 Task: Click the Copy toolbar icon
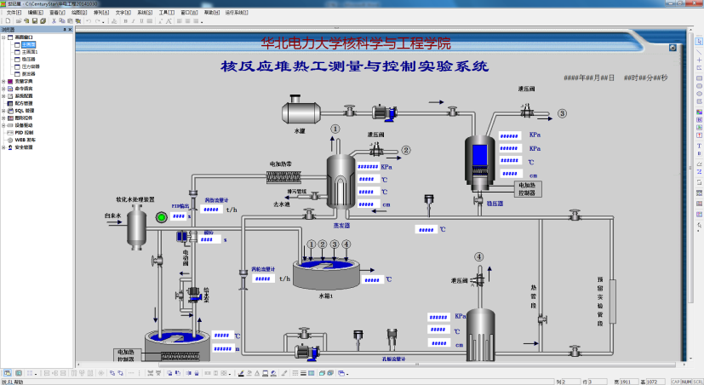point(62,20)
